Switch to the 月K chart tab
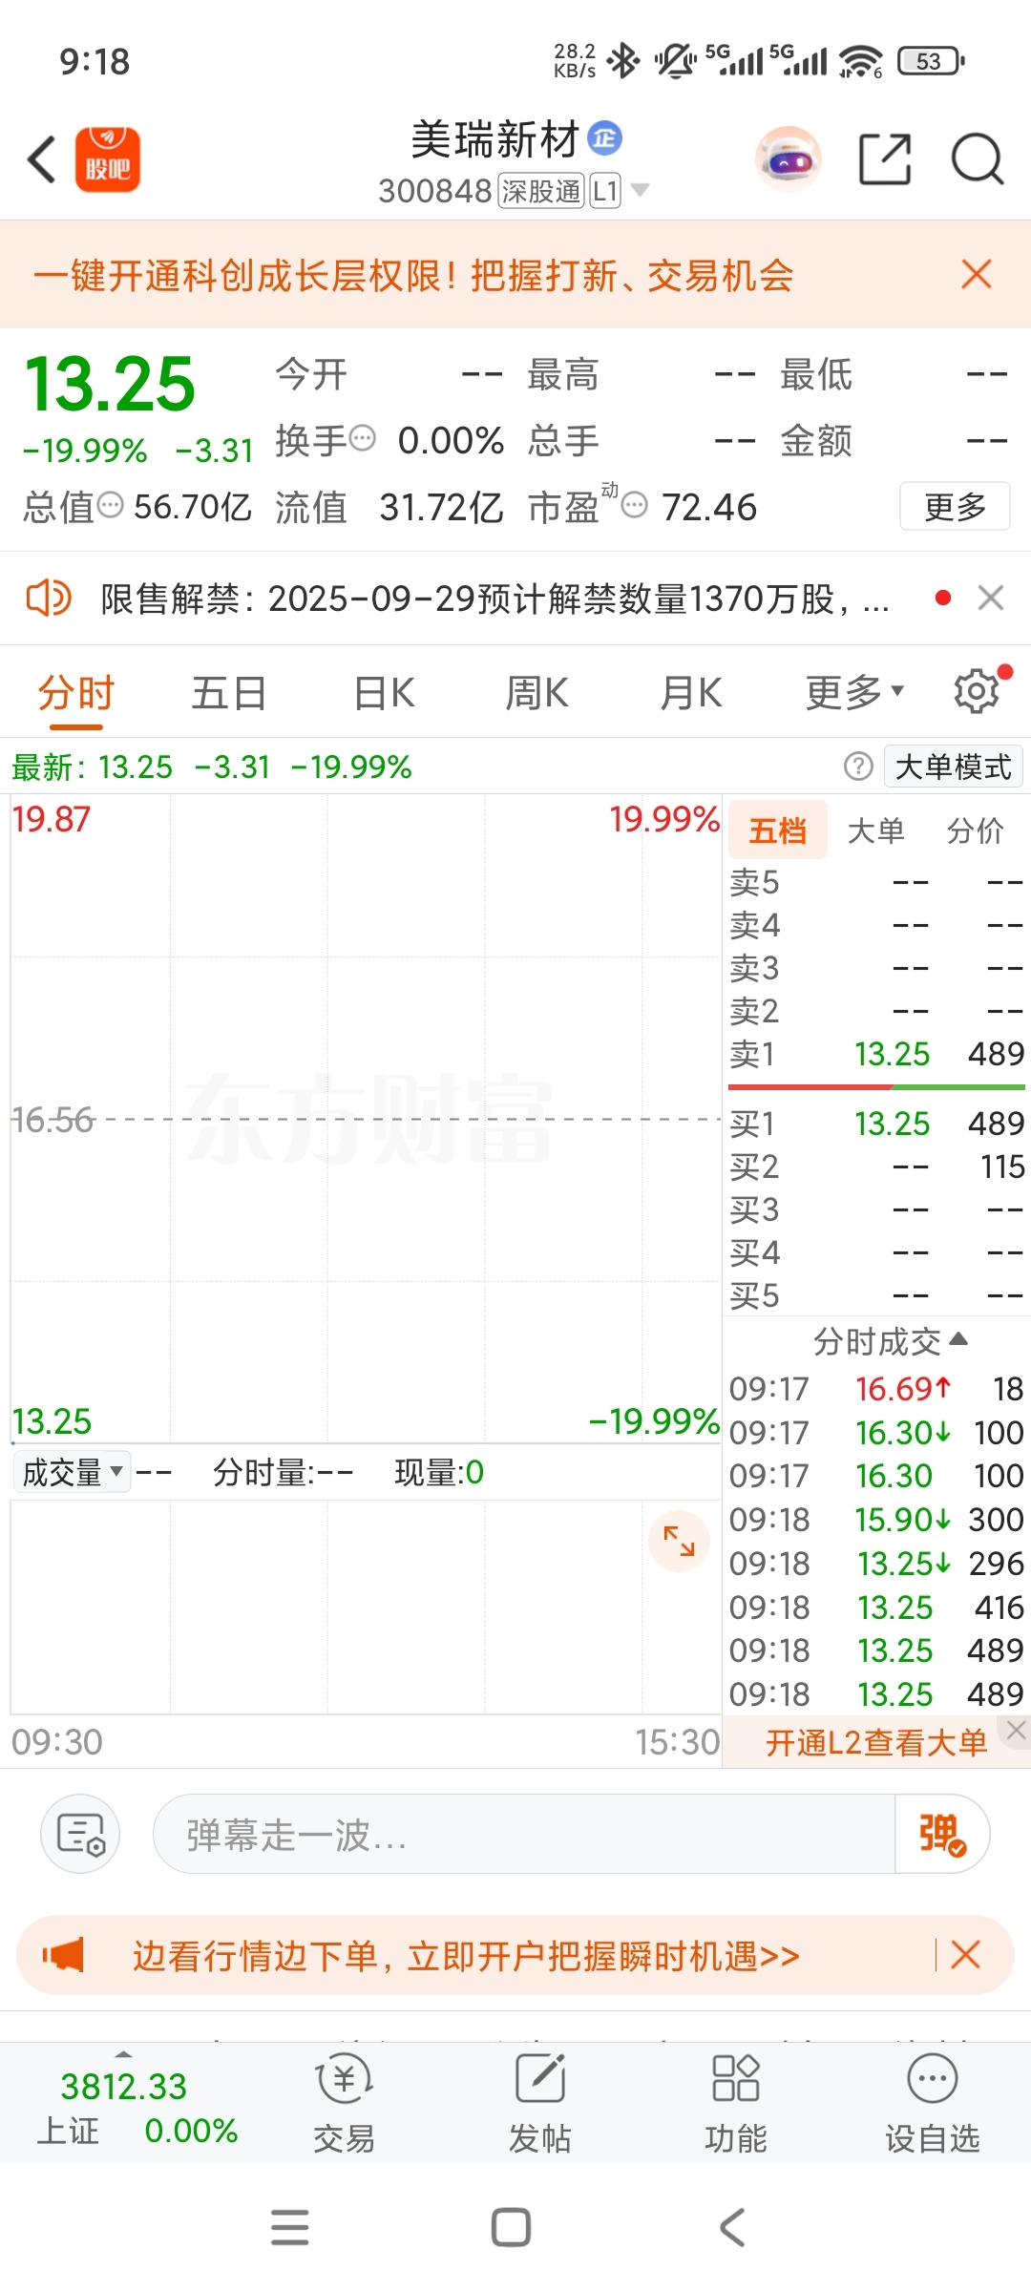Viewport: 1031px width, 2291px height. [691, 693]
